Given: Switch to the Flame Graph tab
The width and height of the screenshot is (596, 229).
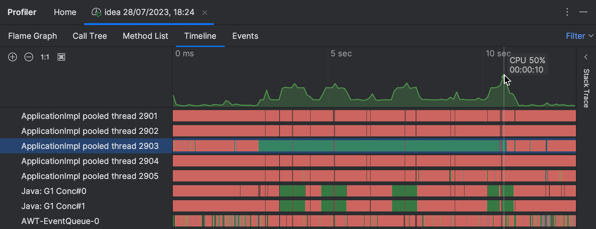Looking at the screenshot, I should [x=33, y=36].
